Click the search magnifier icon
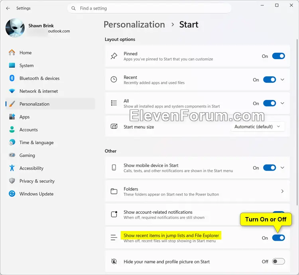This screenshot has width=299, height=275. click(73, 8)
